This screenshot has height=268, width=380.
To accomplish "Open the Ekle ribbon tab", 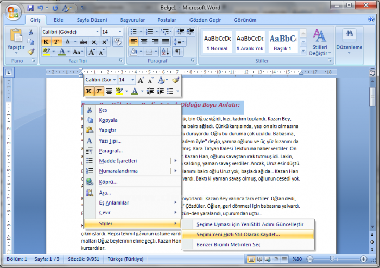I will click(58, 20).
